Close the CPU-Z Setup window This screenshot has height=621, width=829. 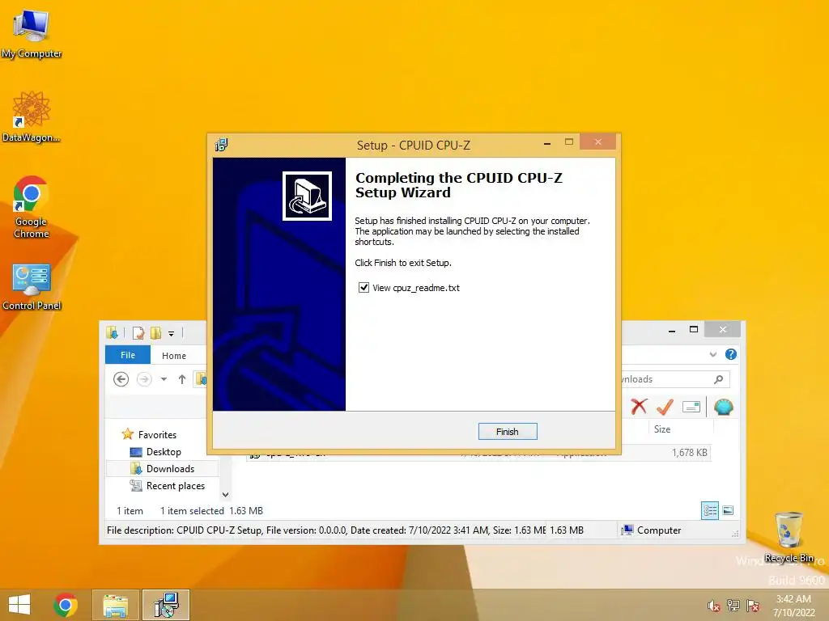598,142
